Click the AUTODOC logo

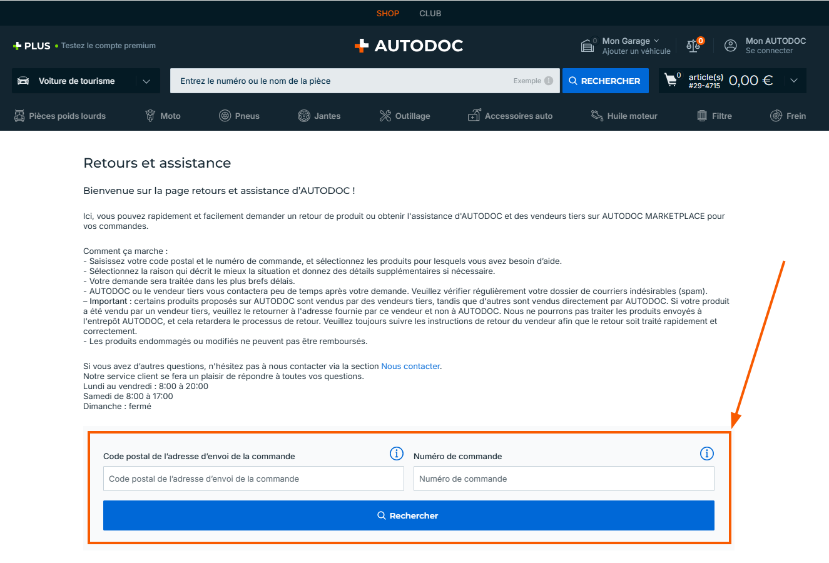(x=409, y=46)
